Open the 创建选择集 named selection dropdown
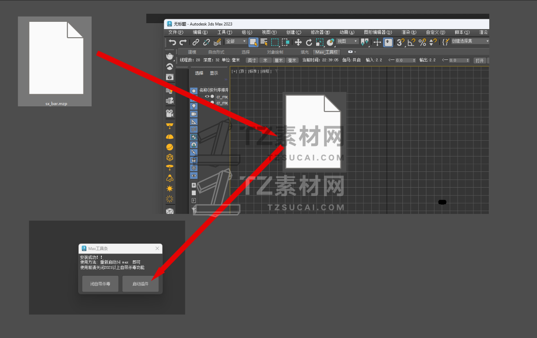 [471, 41]
